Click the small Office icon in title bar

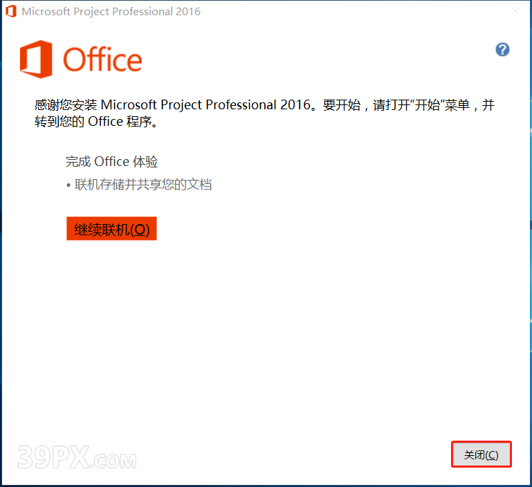click(x=11, y=11)
